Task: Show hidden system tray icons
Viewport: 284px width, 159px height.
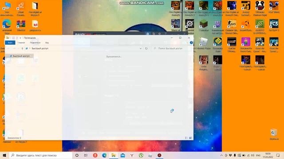Action: point(221,155)
